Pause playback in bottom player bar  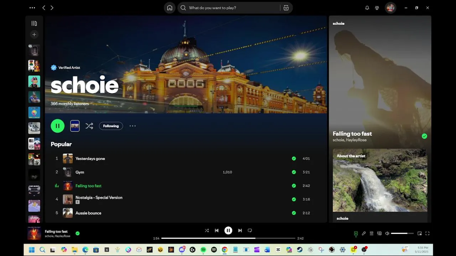point(228,230)
